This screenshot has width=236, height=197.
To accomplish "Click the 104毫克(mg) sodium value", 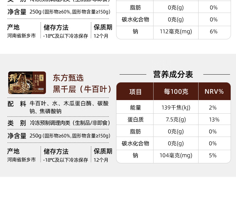I will coord(176,155).
